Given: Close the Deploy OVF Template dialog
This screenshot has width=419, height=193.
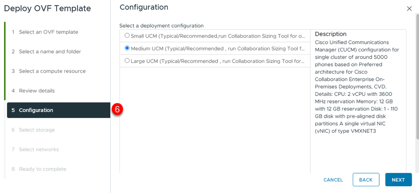Looking at the screenshot, I should 409,9.
